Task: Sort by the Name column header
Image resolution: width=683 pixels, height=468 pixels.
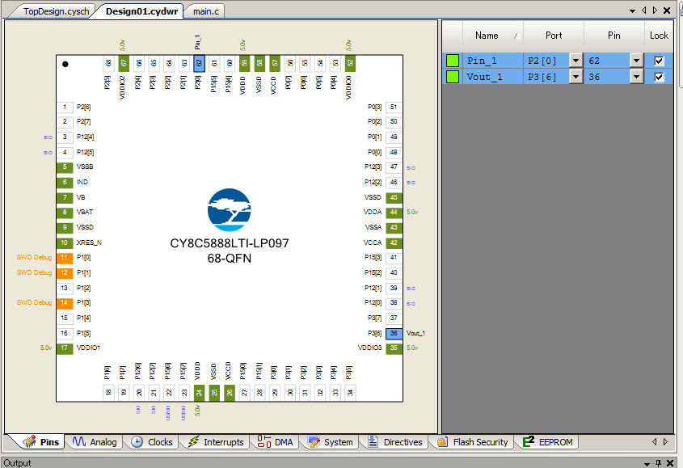Action: pos(492,36)
